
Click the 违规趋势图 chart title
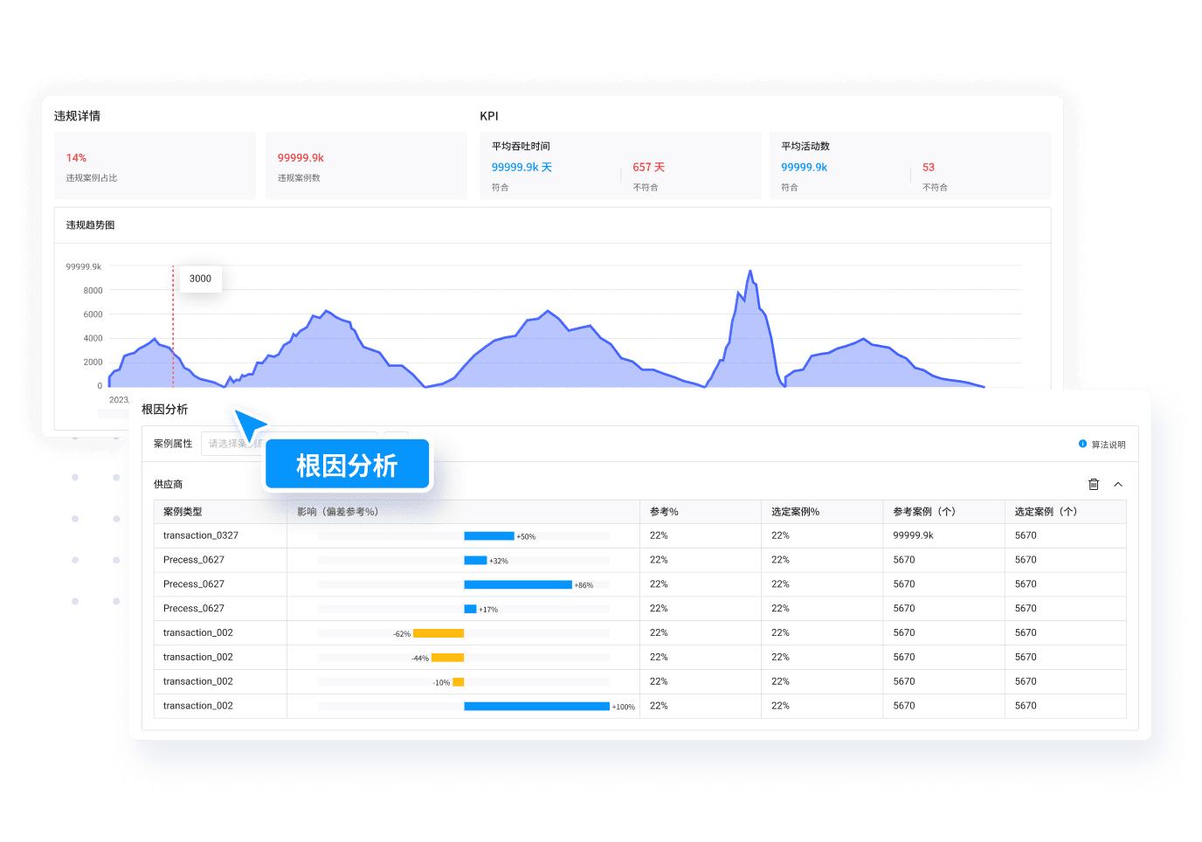[x=91, y=224]
